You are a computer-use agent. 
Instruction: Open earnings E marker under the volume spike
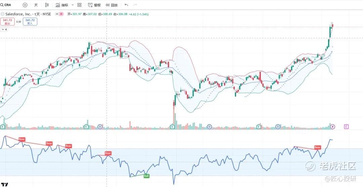[172, 127]
